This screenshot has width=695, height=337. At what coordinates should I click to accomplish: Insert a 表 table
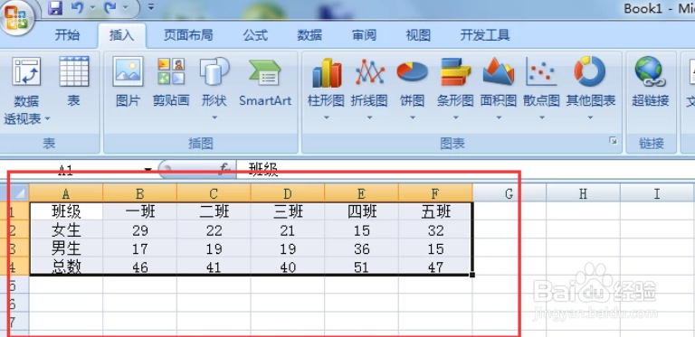pyautogui.click(x=74, y=82)
